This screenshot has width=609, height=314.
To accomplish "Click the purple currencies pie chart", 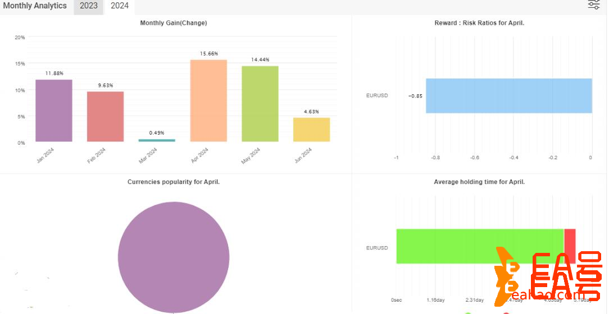I will pyautogui.click(x=174, y=257).
